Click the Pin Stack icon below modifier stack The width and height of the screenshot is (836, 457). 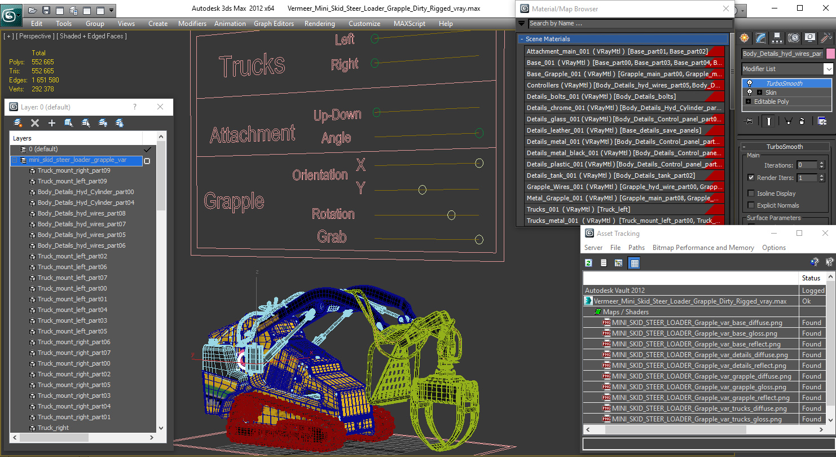[749, 121]
